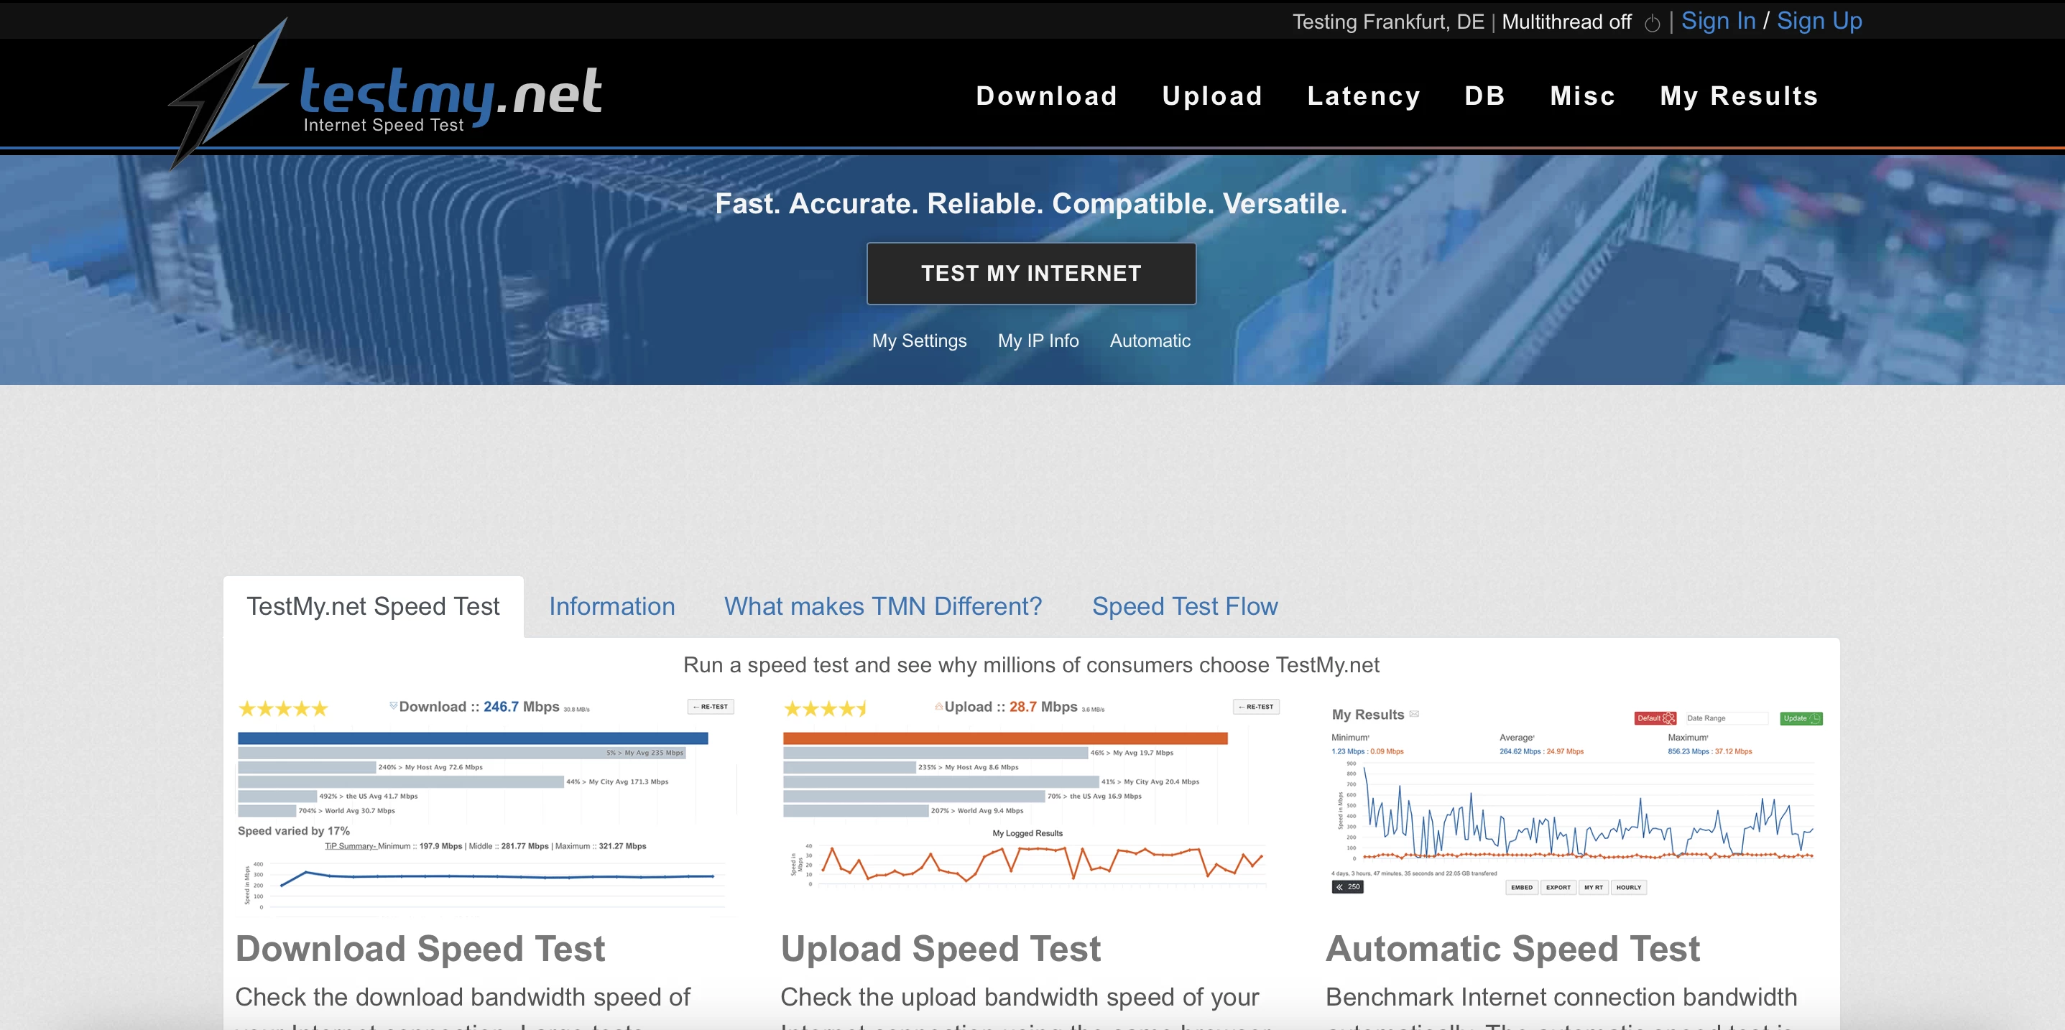
Task: Click the orange upload arrow icon
Action: (x=938, y=706)
